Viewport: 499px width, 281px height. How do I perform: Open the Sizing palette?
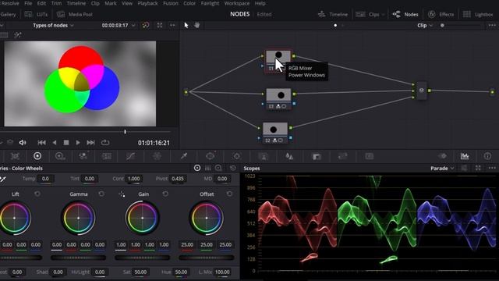point(343,156)
